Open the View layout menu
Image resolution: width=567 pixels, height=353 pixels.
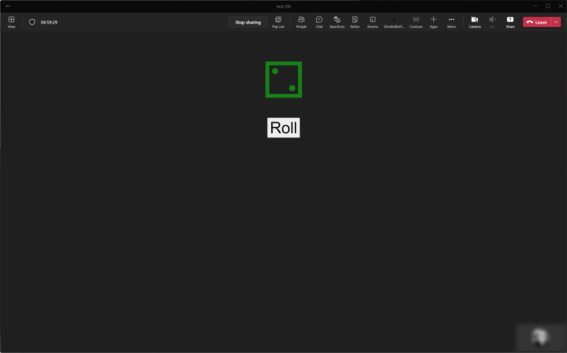click(11, 22)
